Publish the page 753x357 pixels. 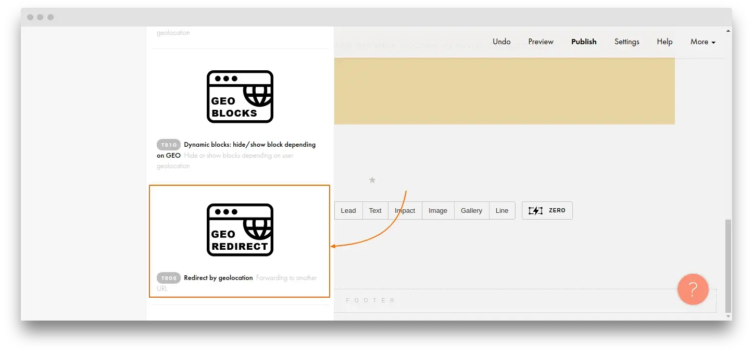click(584, 42)
